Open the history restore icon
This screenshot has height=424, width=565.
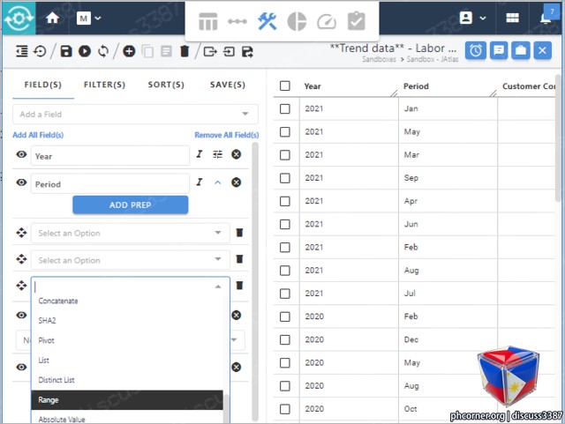(40, 51)
